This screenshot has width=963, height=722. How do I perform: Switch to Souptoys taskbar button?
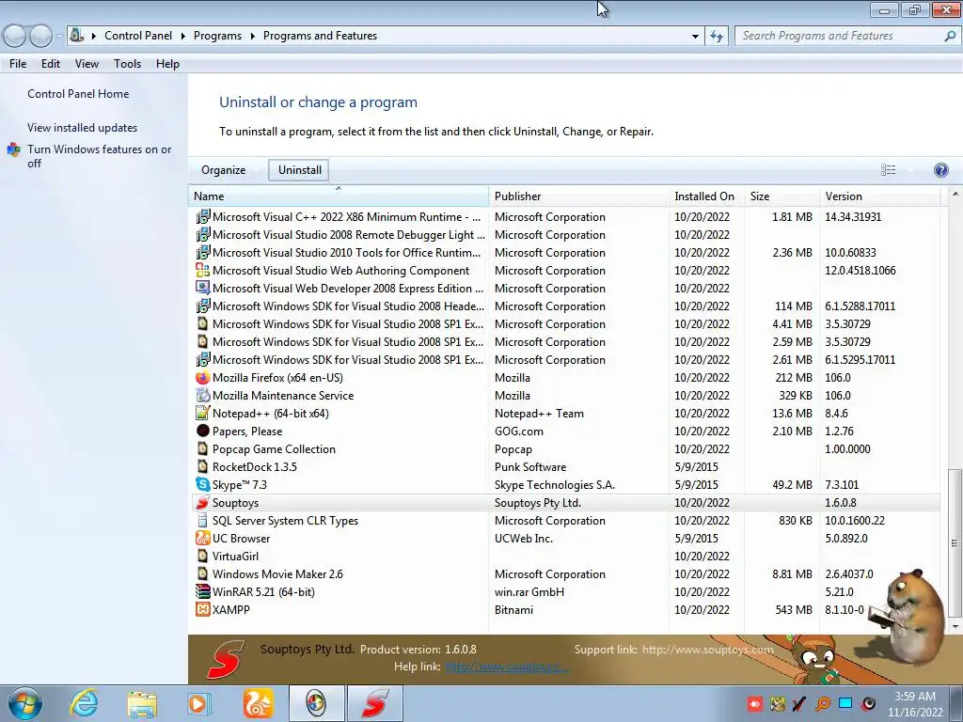click(374, 703)
